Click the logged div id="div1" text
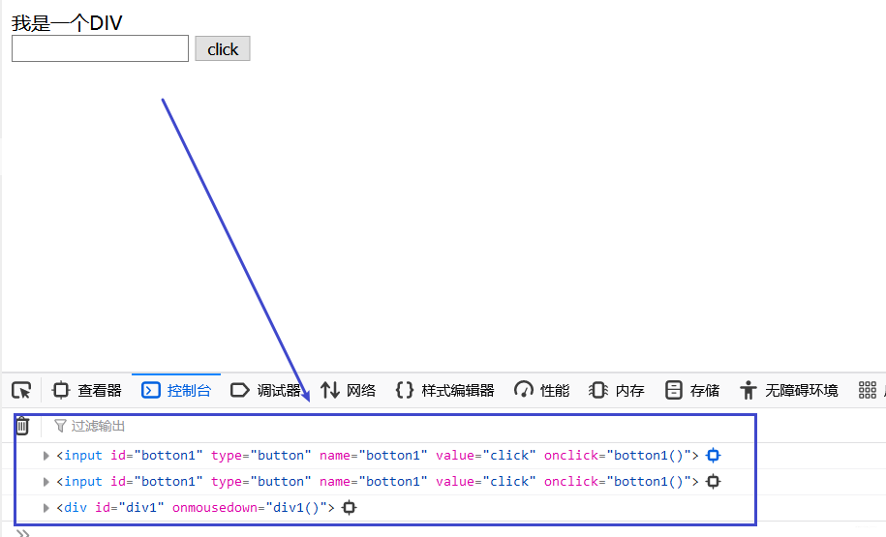The height and width of the screenshot is (537, 886). coord(196,508)
